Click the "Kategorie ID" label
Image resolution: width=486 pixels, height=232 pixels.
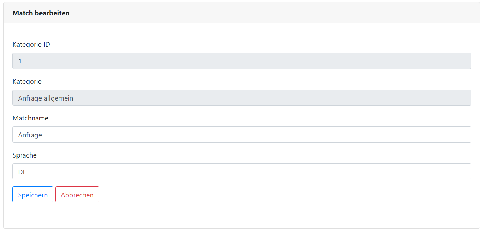point(31,44)
